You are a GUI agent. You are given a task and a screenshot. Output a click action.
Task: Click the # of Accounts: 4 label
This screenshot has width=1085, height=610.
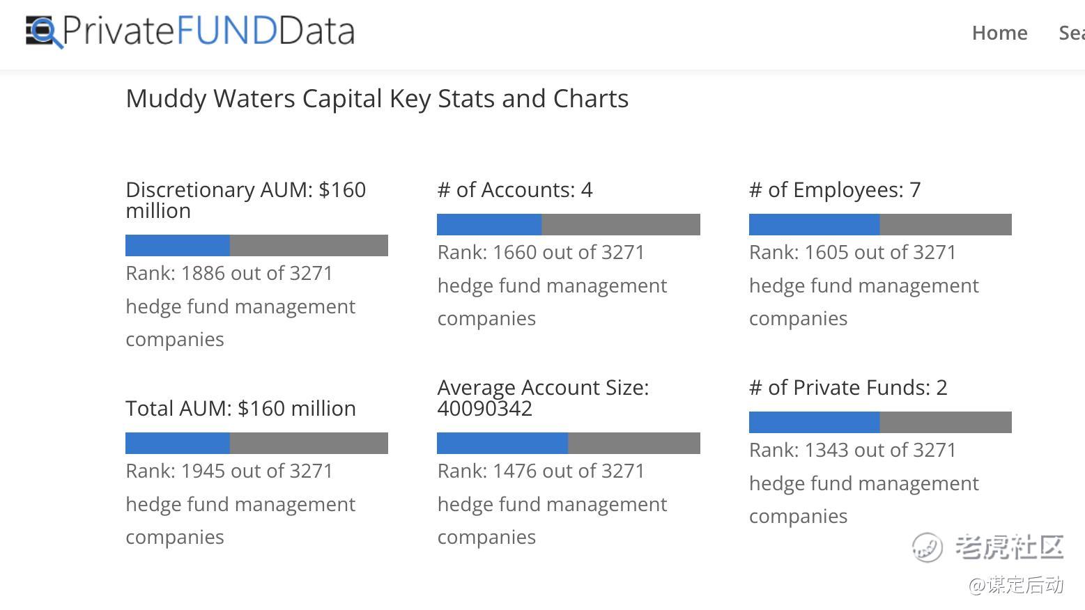(x=515, y=189)
